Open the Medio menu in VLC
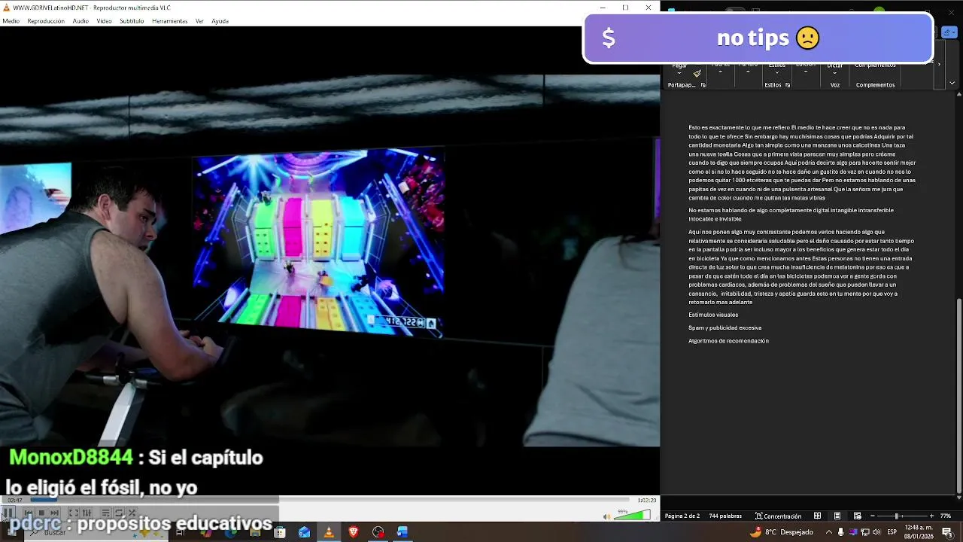 point(11,21)
